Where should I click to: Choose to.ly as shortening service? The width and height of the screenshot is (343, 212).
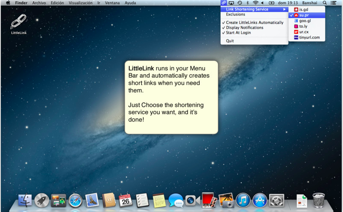[x=307, y=26]
